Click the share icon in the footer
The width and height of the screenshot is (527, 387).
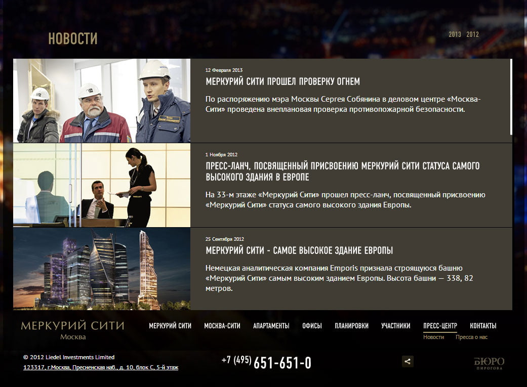(408, 361)
